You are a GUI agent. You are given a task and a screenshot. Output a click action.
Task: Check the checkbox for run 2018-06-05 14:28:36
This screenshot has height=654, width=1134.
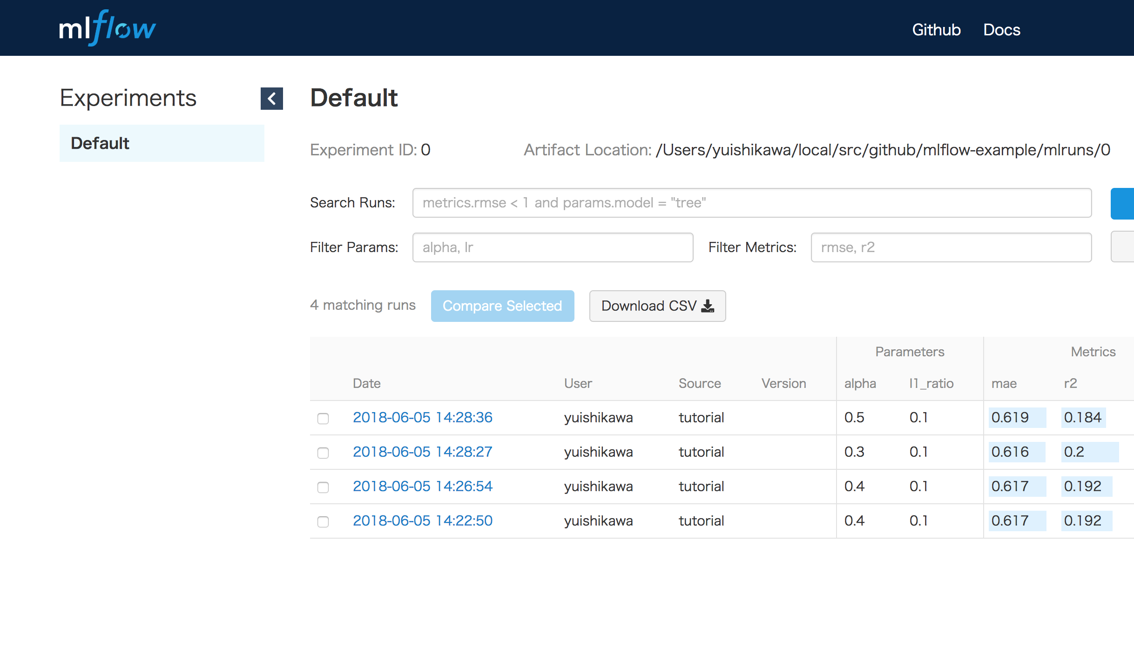(323, 419)
